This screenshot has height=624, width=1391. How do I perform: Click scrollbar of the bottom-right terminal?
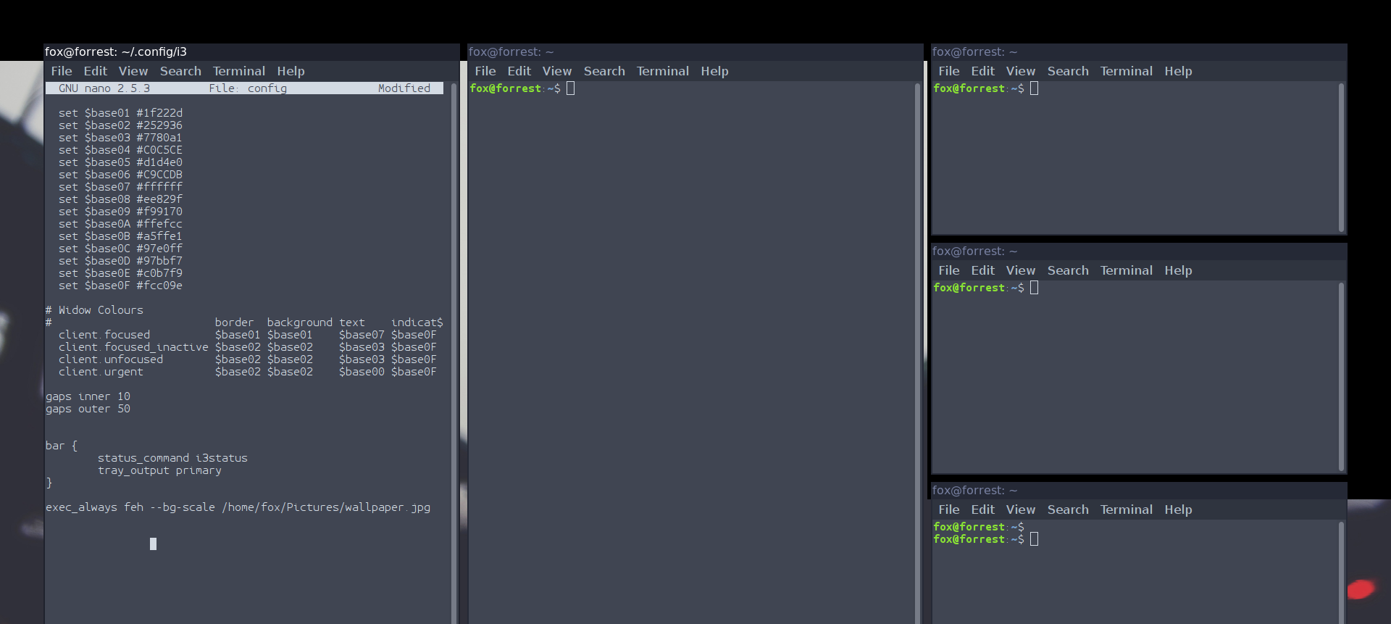[x=1341, y=572]
